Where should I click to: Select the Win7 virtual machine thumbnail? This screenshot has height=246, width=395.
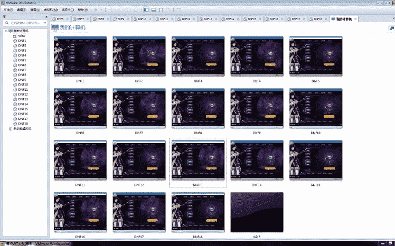[x=257, y=212]
